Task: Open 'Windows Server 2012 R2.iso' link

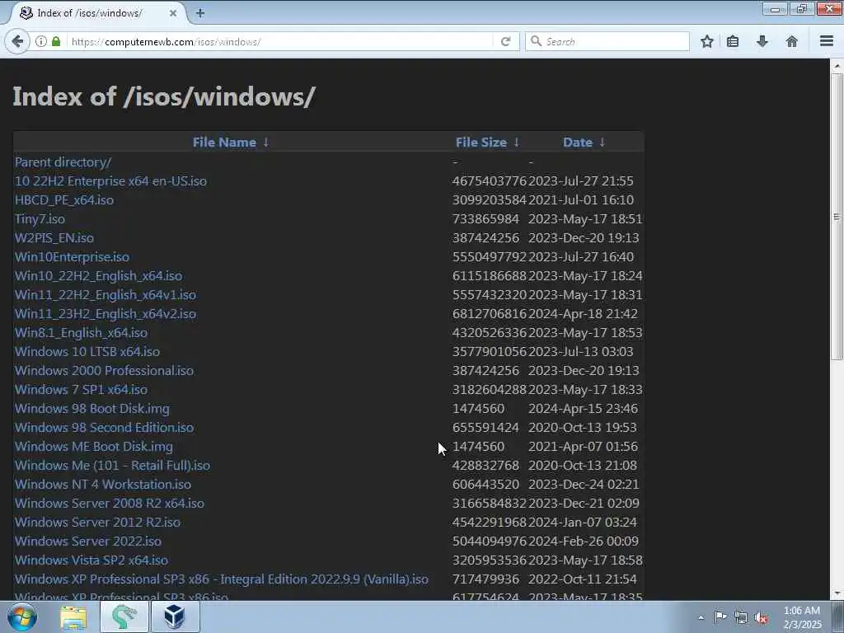Action: click(x=97, y=522)
